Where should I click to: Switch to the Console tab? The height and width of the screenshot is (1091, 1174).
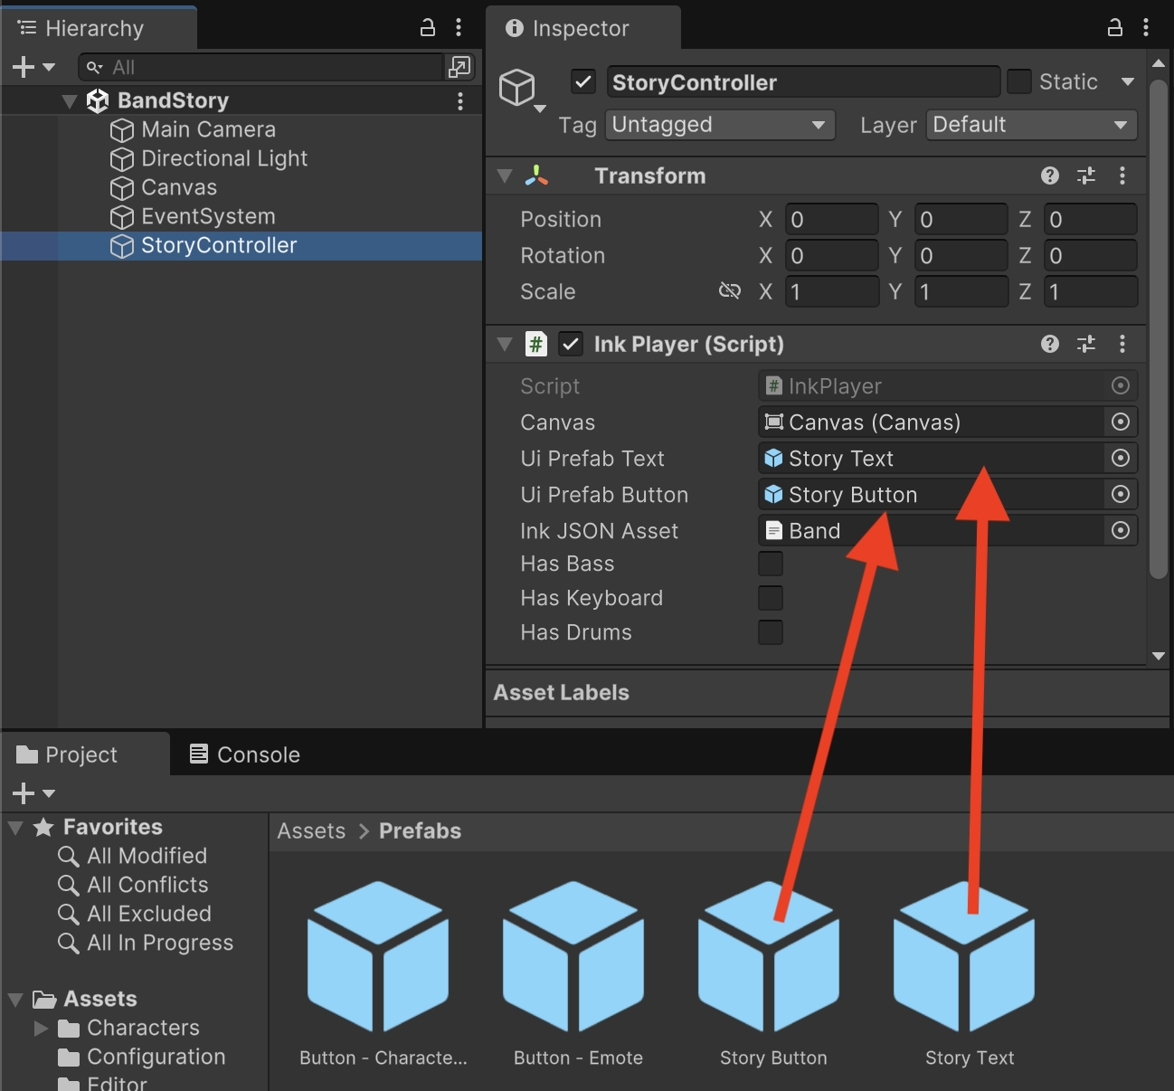click(244, 754)
